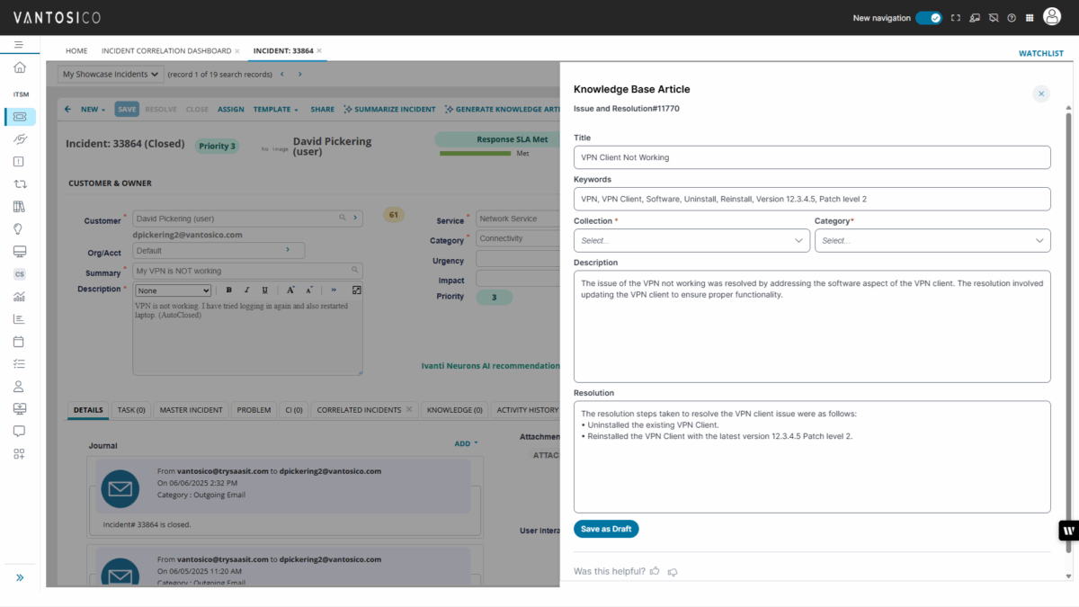Open the WATCHLIST link

point(1040,53)
